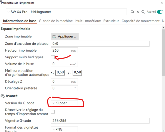Click the Appliquer button for Zone imprimable
165x132 pixels.
[x=65, y=36]
